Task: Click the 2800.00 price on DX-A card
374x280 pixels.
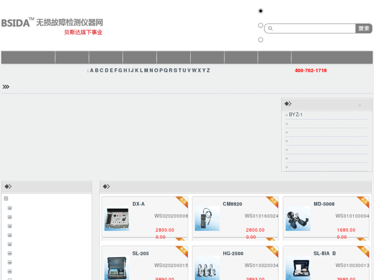Action: (x=165, y=230)
